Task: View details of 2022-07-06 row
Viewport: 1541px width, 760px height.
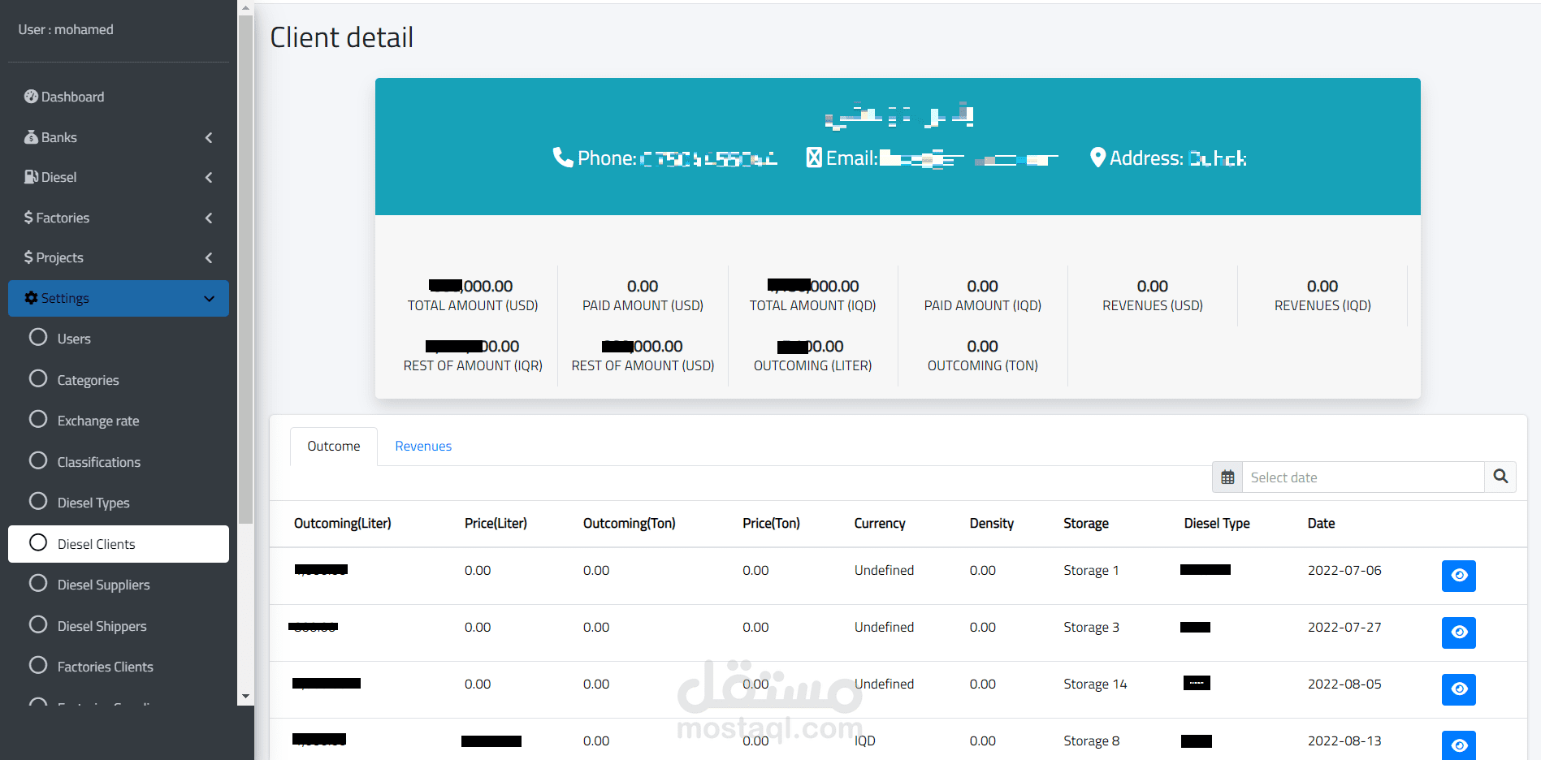Action: point(1459,576)
